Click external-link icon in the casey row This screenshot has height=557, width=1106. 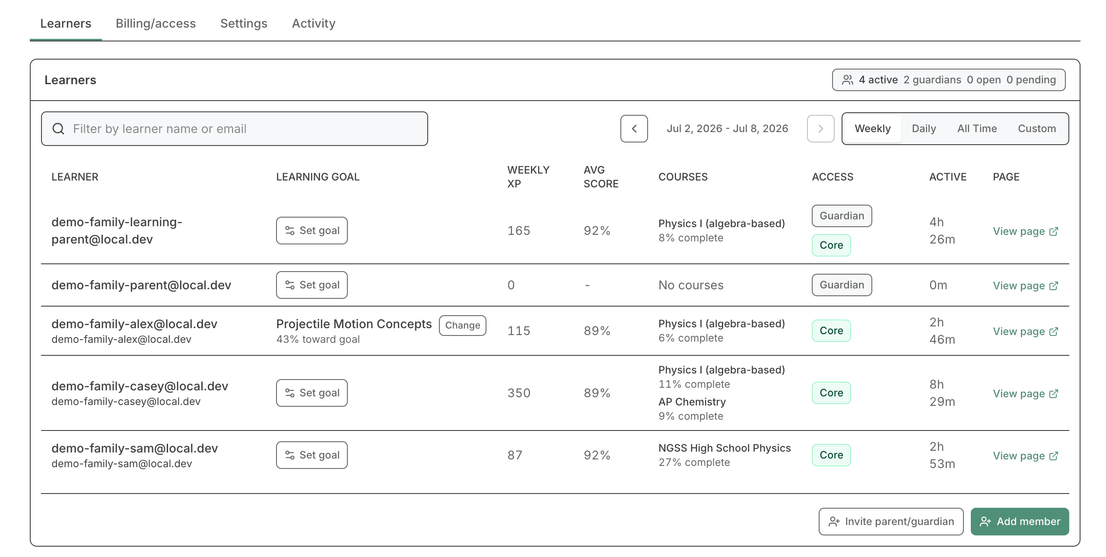1054,394
